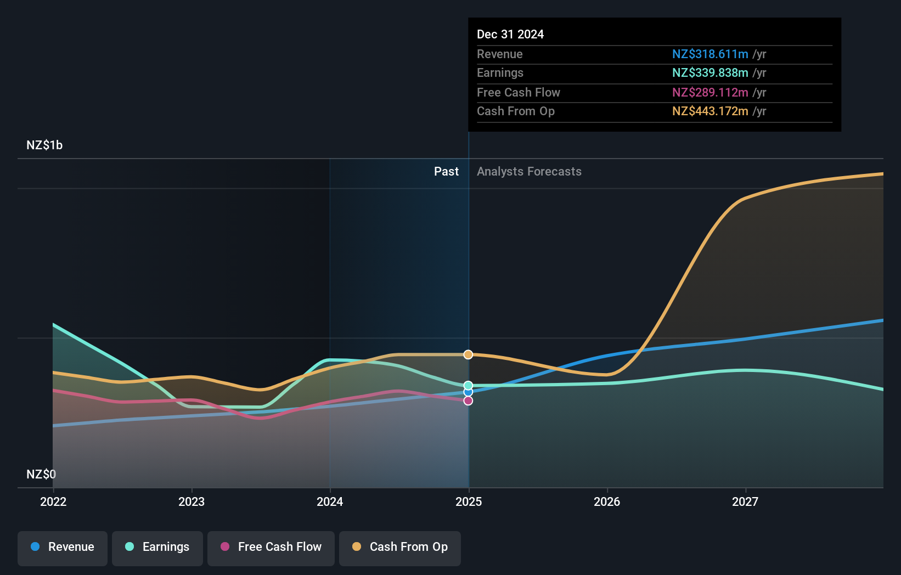Image resolution: width=901 pixels, height=575 pixels.
Task: Toggle the Earnings legend button
Action: (157, 548)
